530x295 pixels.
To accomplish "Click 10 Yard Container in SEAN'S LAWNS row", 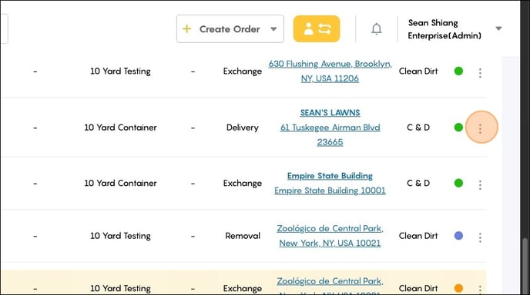I will (x=120, y=128).
